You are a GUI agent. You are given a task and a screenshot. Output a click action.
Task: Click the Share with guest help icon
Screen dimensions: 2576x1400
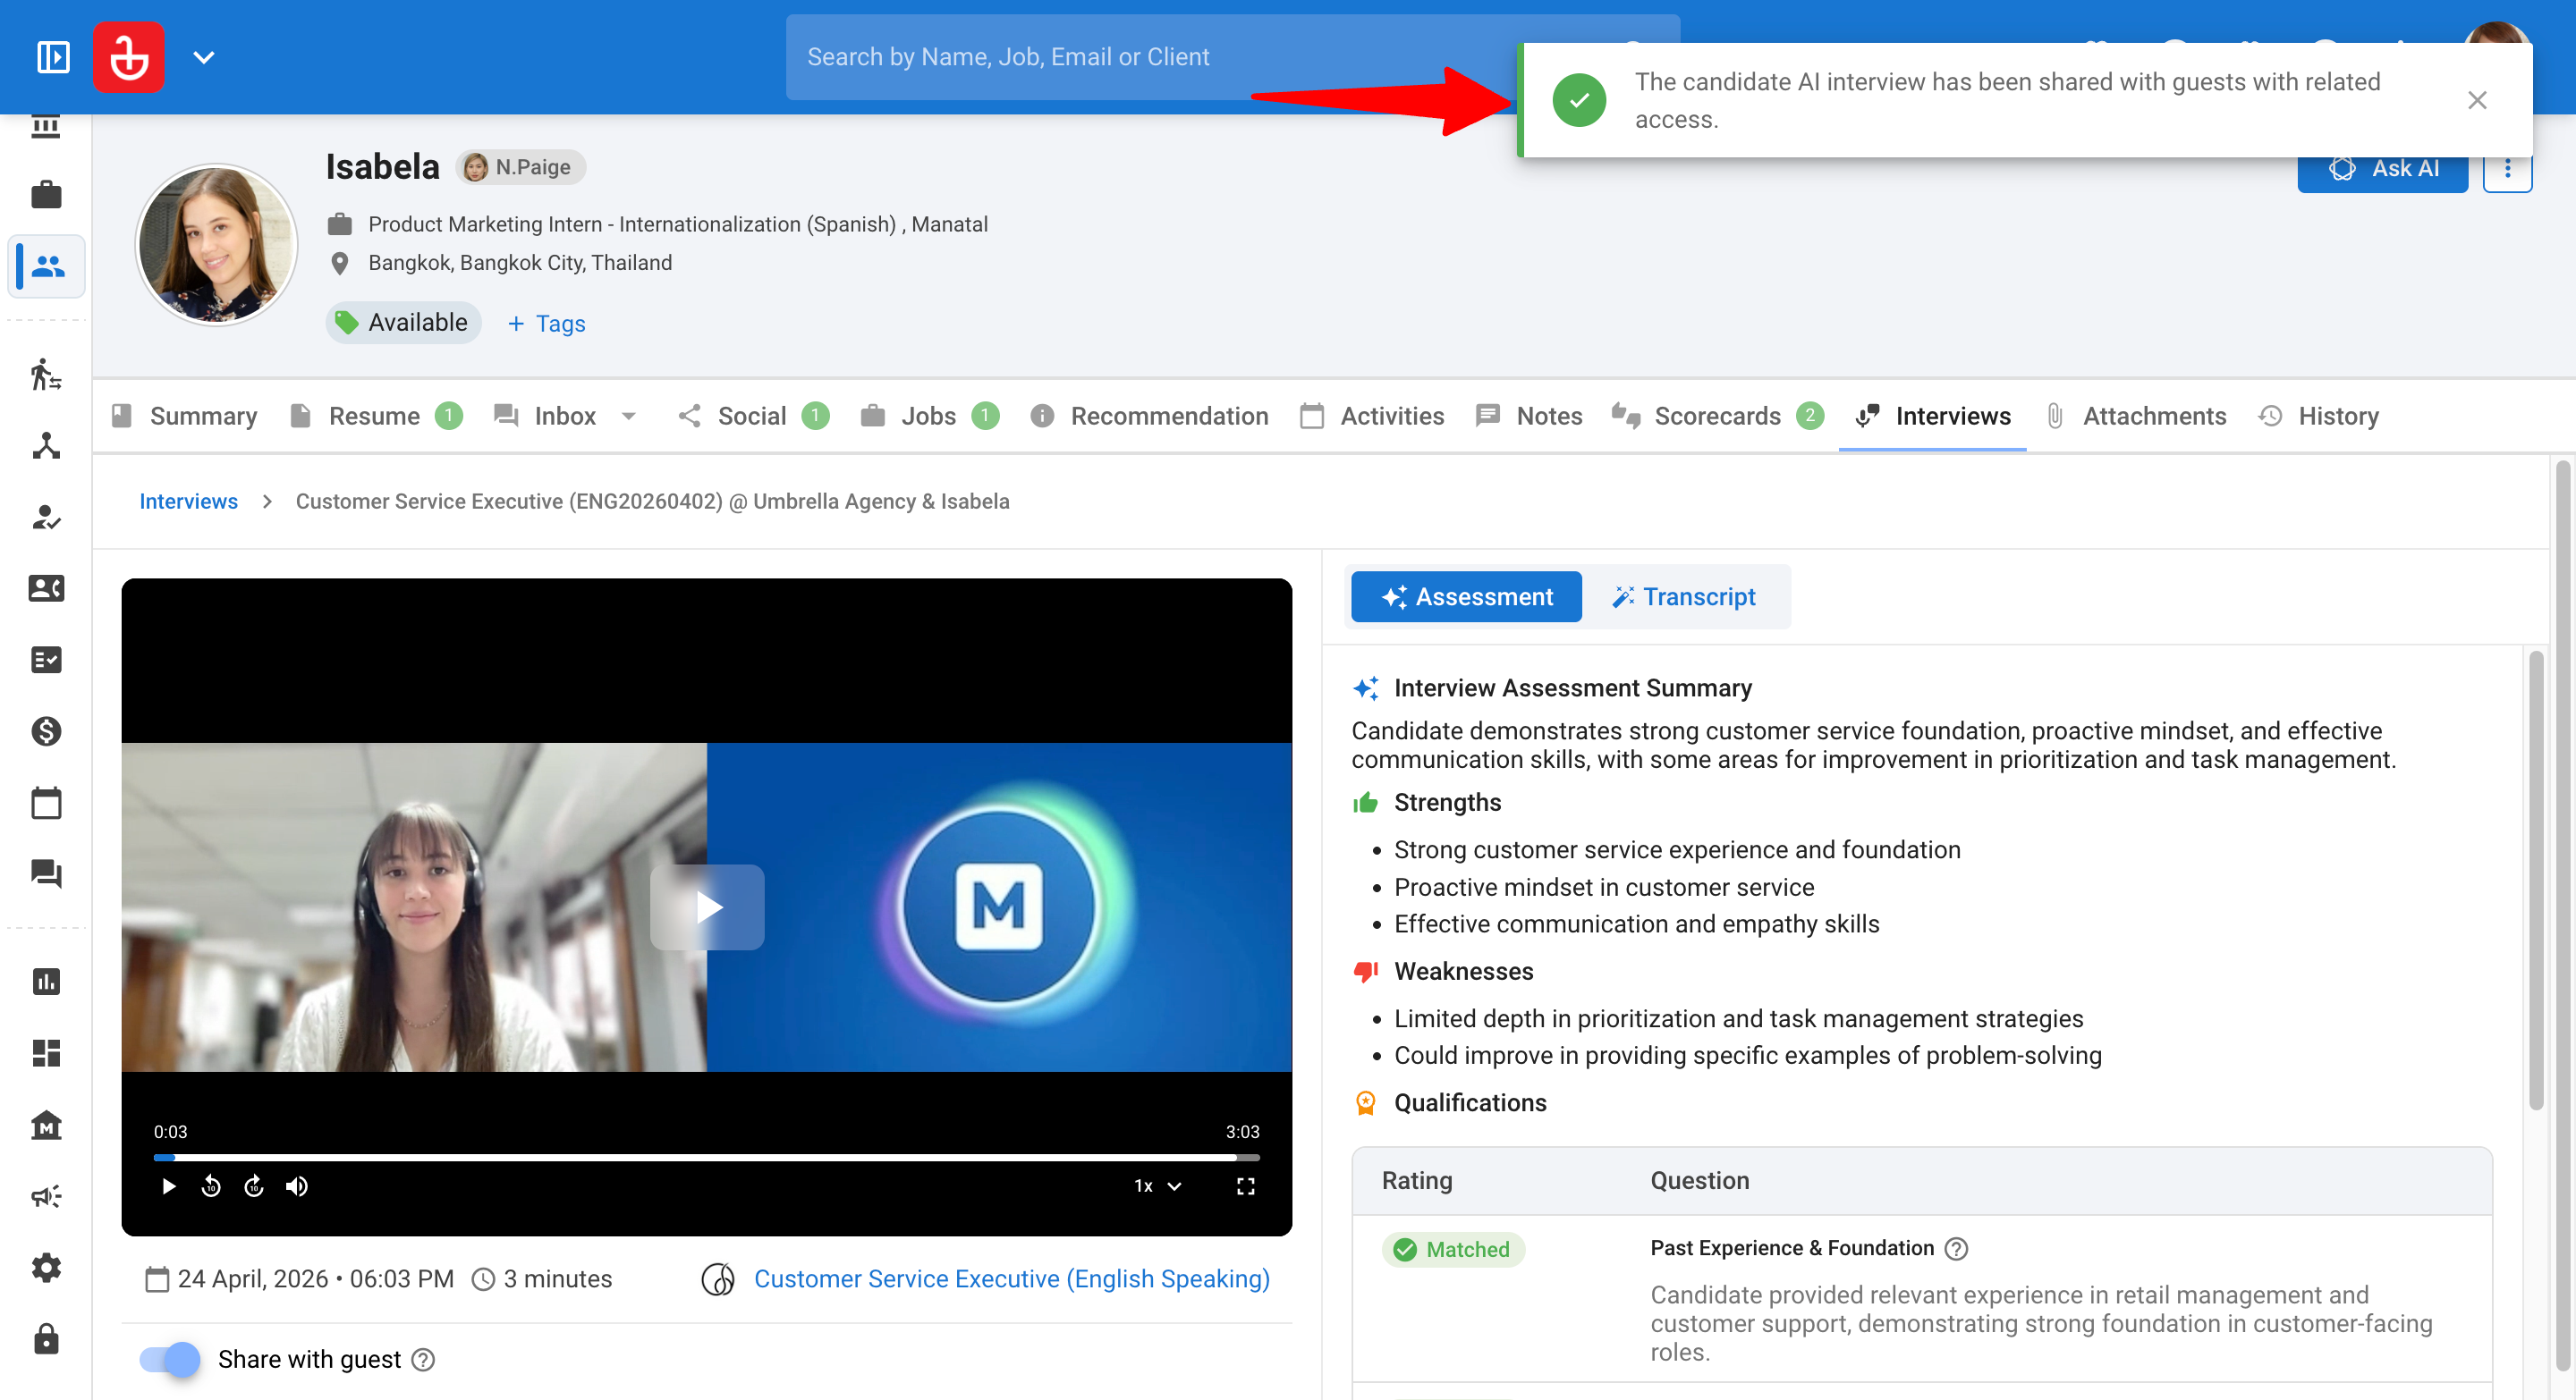point(423,1360)
